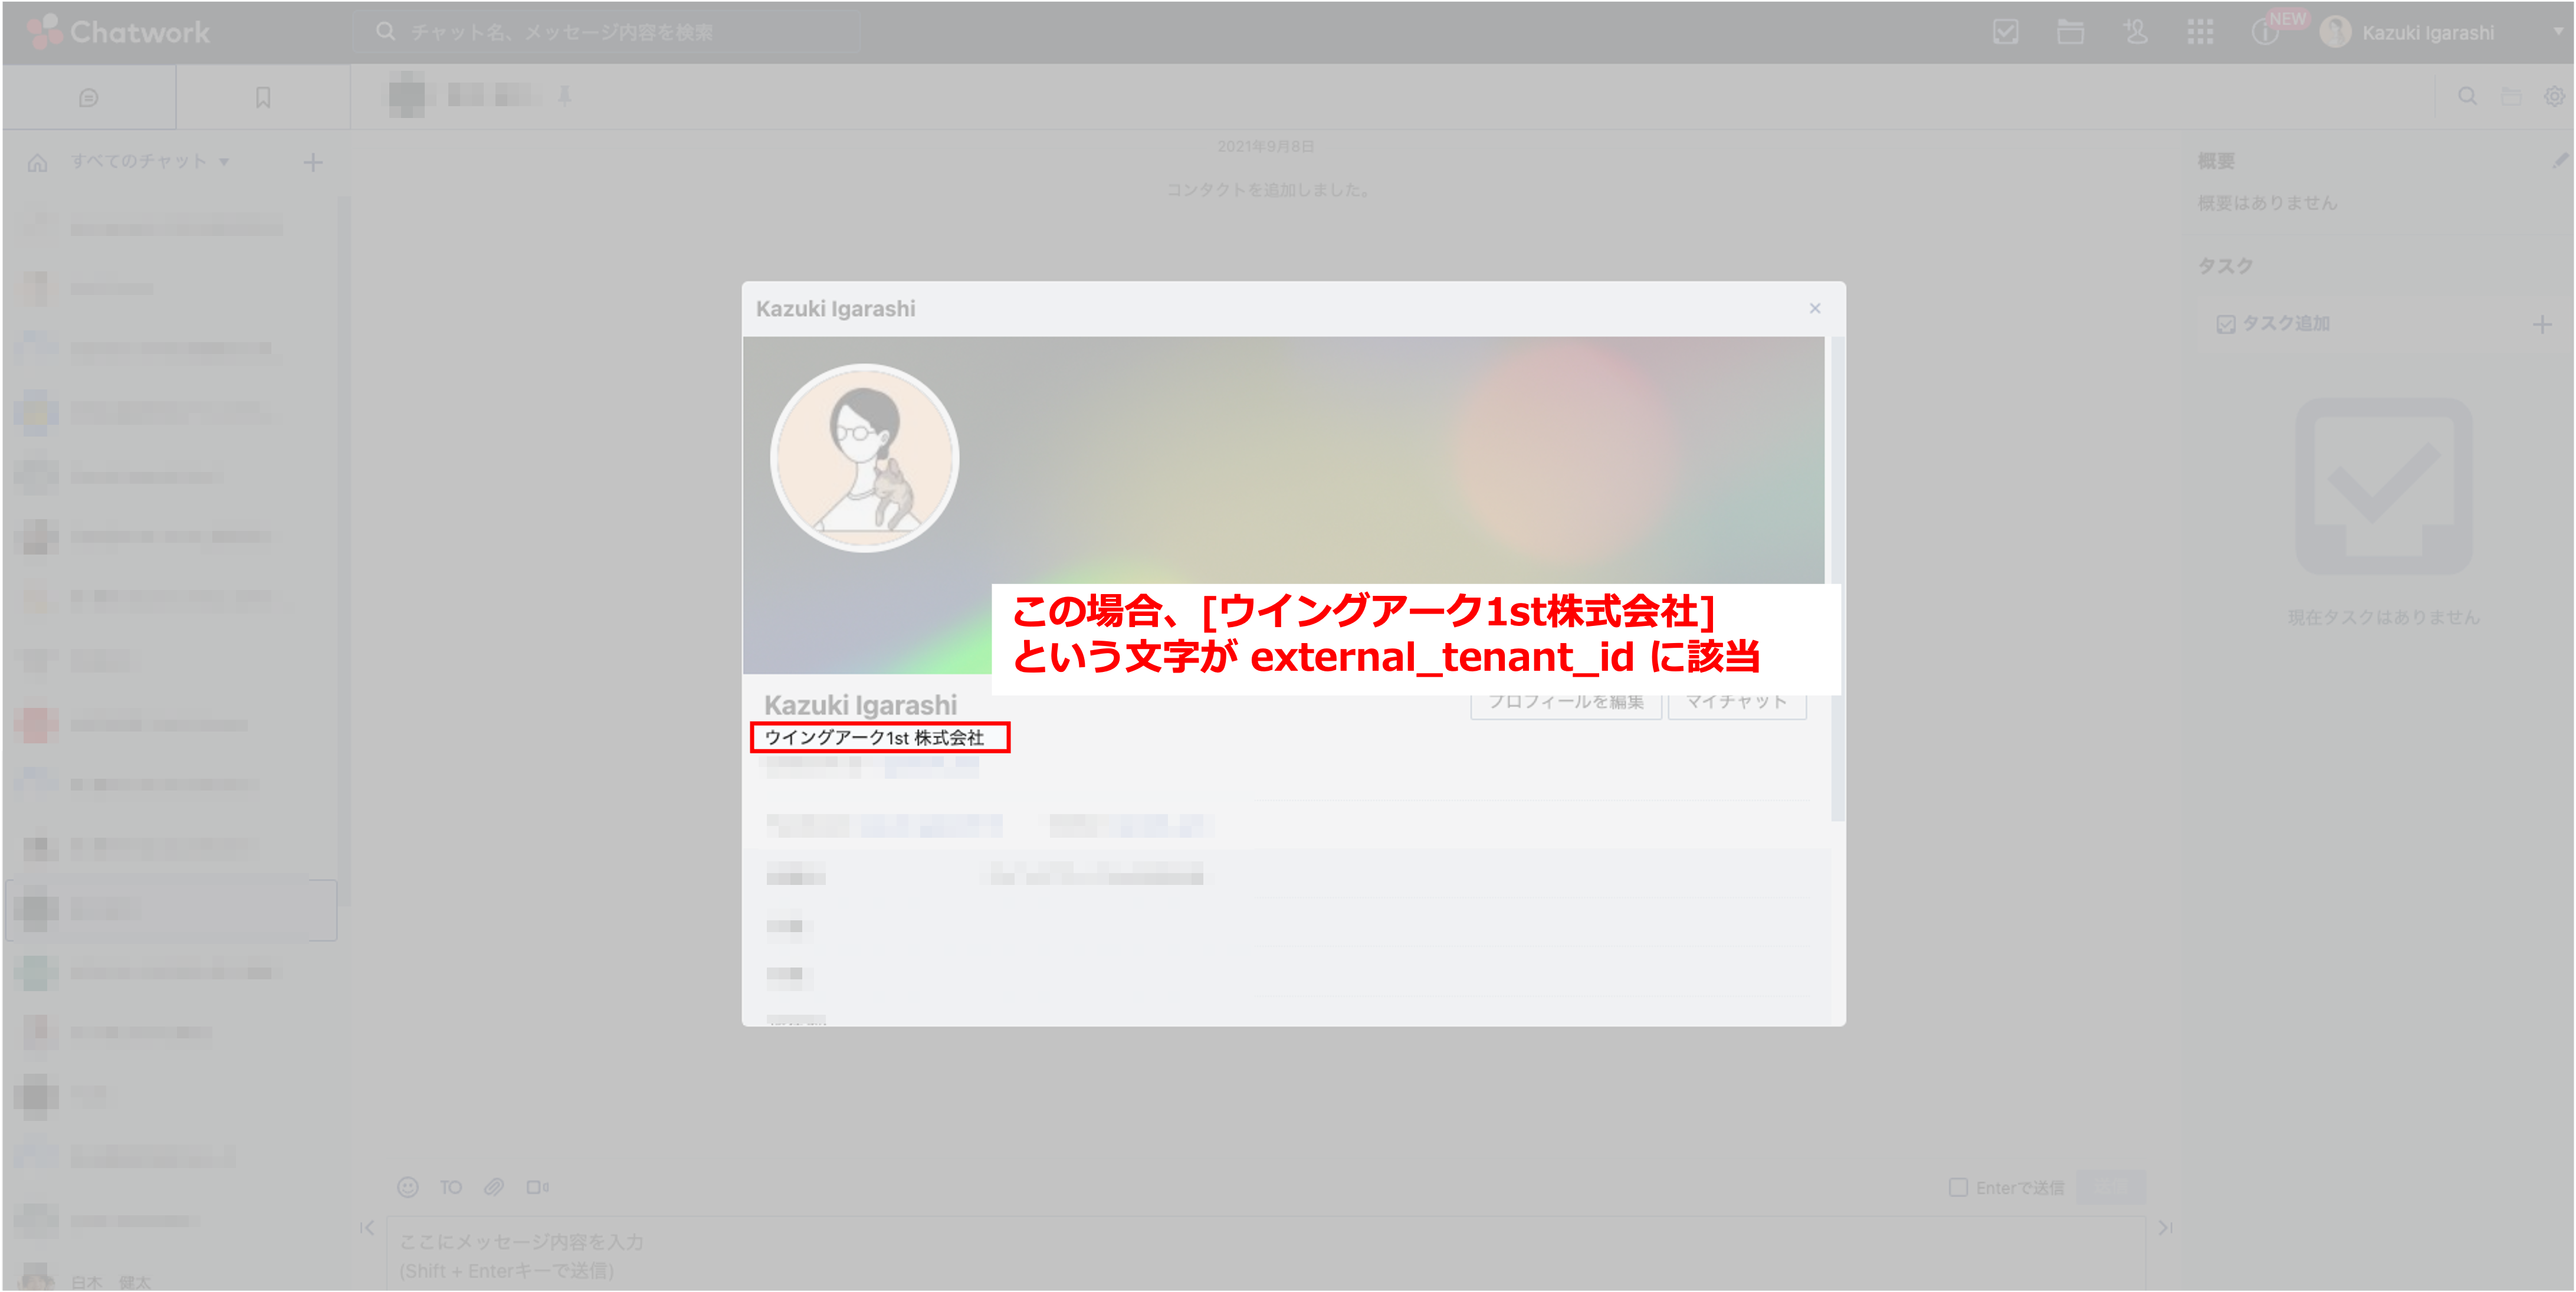Click the タスク追加 button
This screenshot has height=1292, width=2576.
(x=2273, y=323)
